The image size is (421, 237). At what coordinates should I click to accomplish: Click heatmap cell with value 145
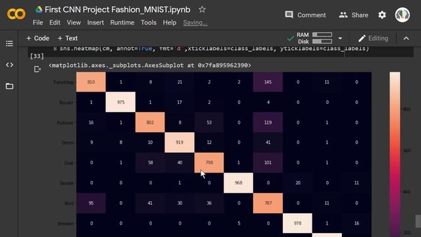pos(268,82)
